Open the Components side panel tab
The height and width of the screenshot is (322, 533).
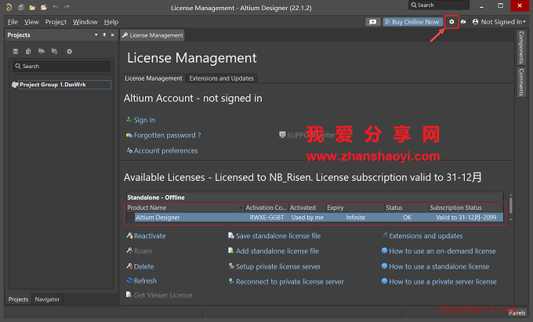point(521,48)
